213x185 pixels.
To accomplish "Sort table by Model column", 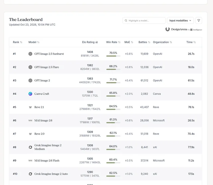I will coord(34,42).
